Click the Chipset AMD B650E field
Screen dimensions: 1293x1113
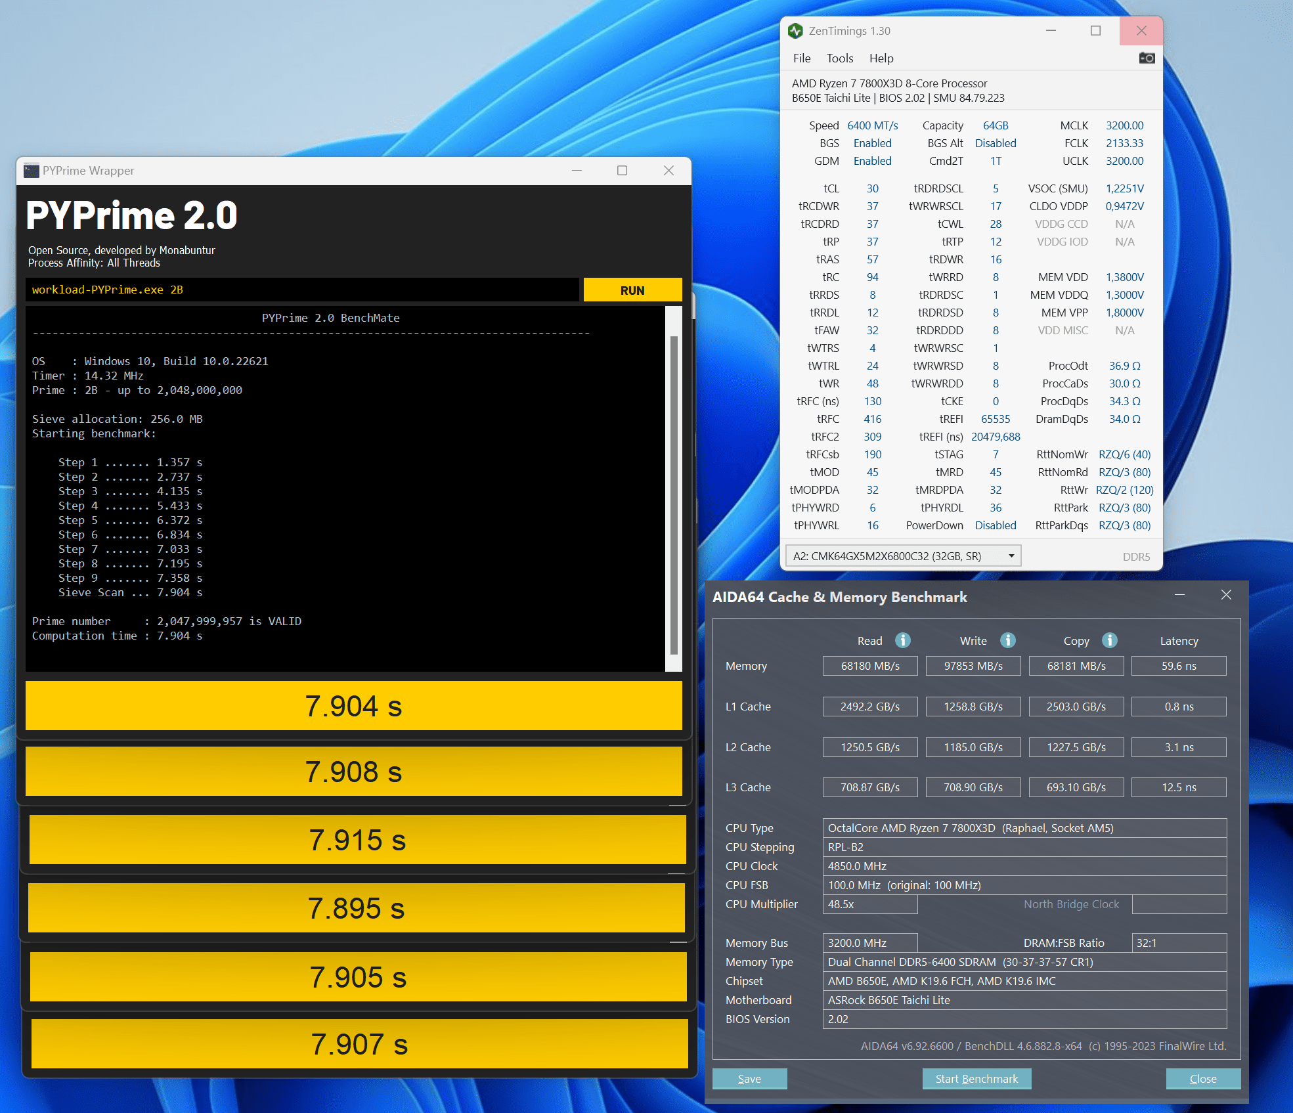[1024, 981]
